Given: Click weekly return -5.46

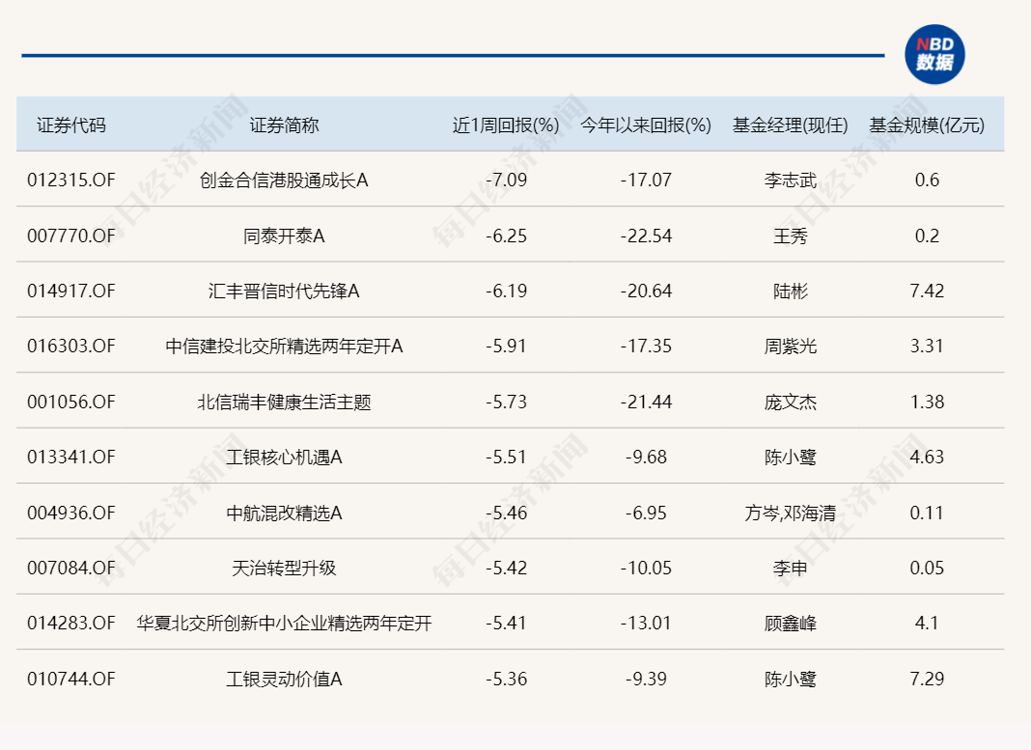Looking at the screenshot, I should [x=506, y=514].
